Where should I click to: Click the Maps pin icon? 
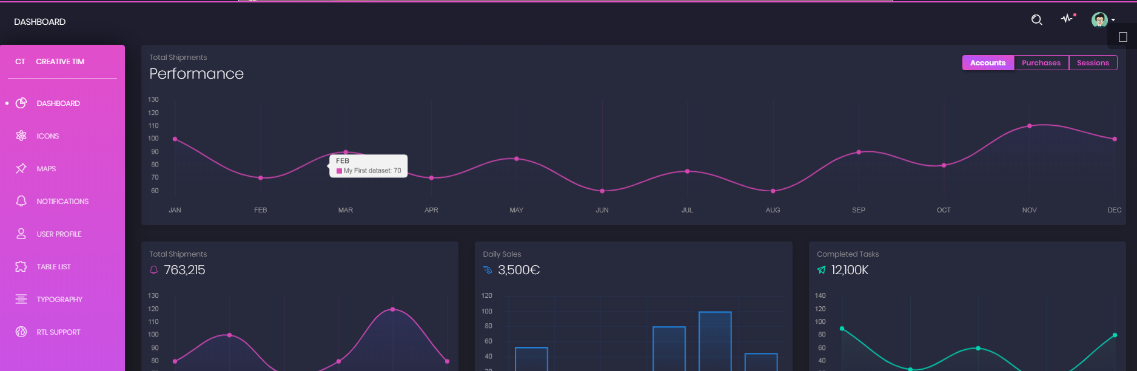tap(21, 168)
